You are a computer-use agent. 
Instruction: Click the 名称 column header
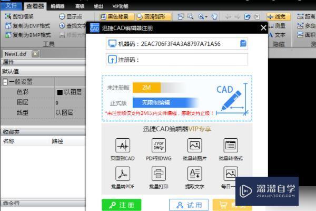pyautogui.click(x=9, y=141)
